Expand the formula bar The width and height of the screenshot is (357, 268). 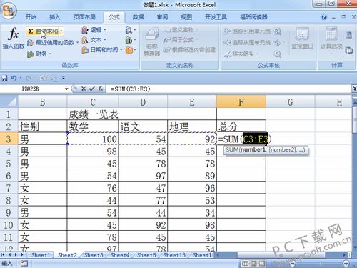(x=354, y=89)
